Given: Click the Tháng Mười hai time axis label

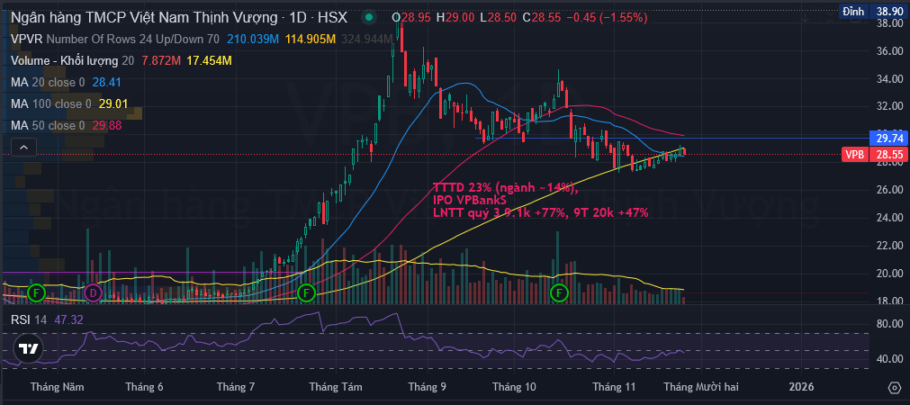Looking at the screenshot, I should point(700,386).
